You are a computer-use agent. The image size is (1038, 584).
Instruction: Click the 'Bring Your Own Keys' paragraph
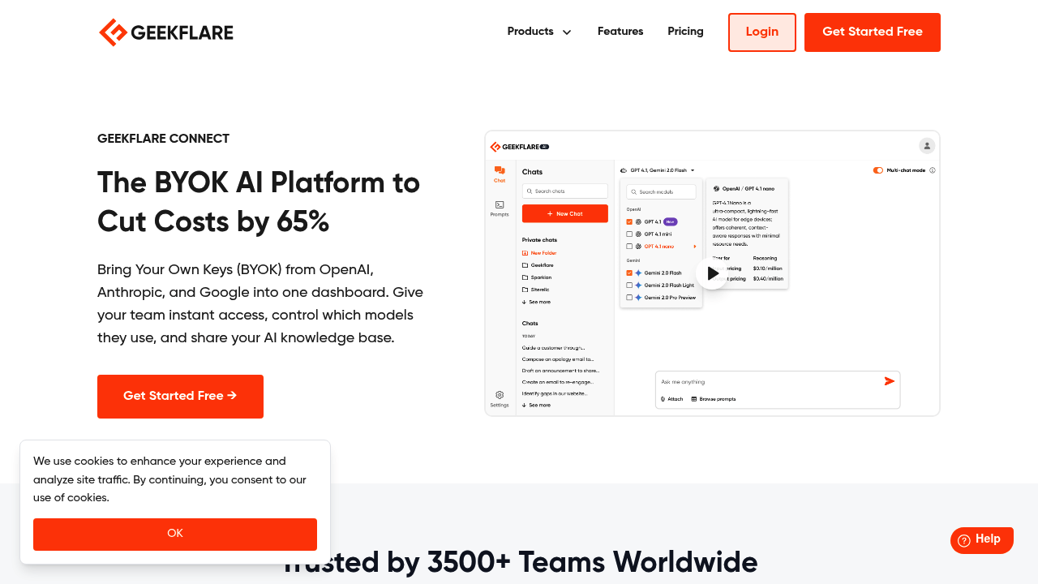[x=260, y=303]
